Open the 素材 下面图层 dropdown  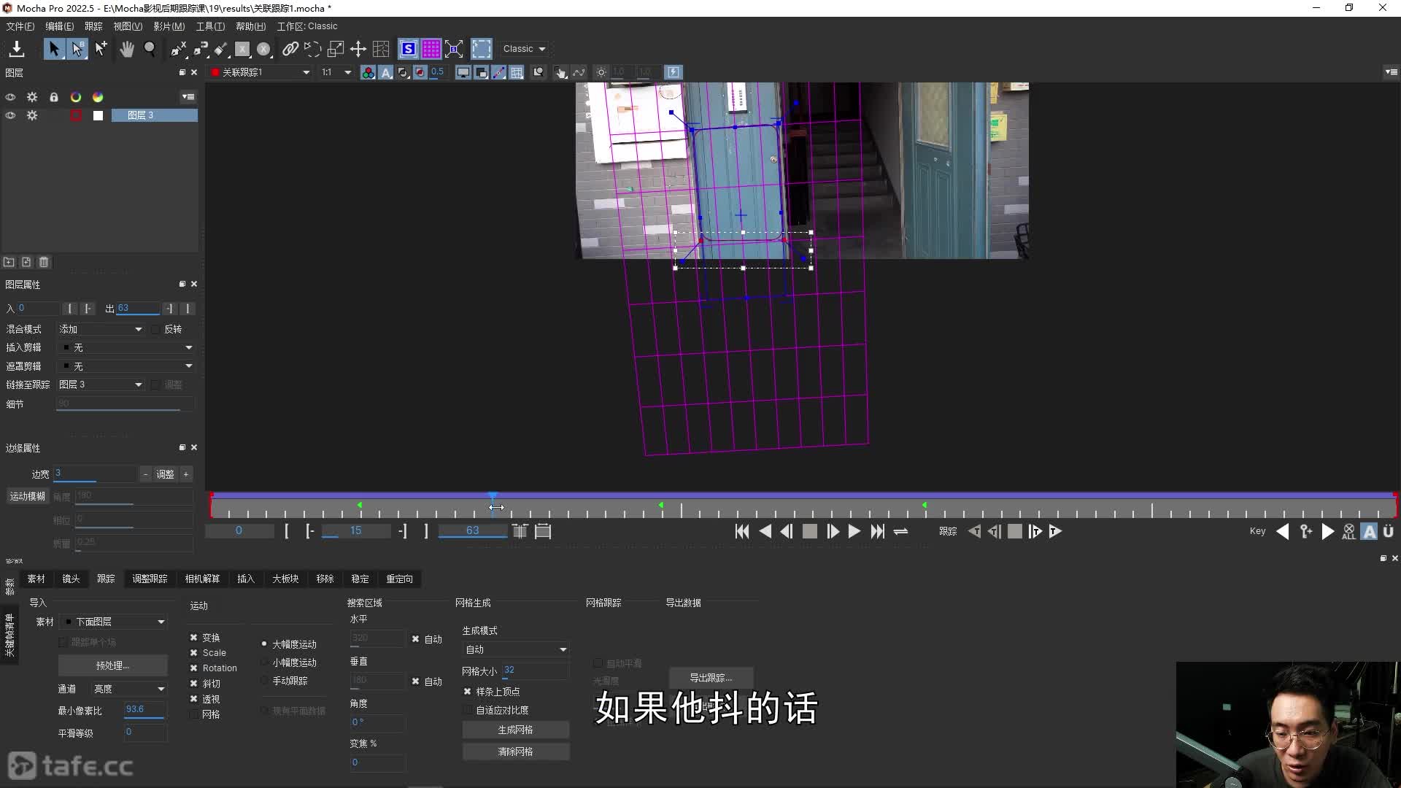(113, 622)
